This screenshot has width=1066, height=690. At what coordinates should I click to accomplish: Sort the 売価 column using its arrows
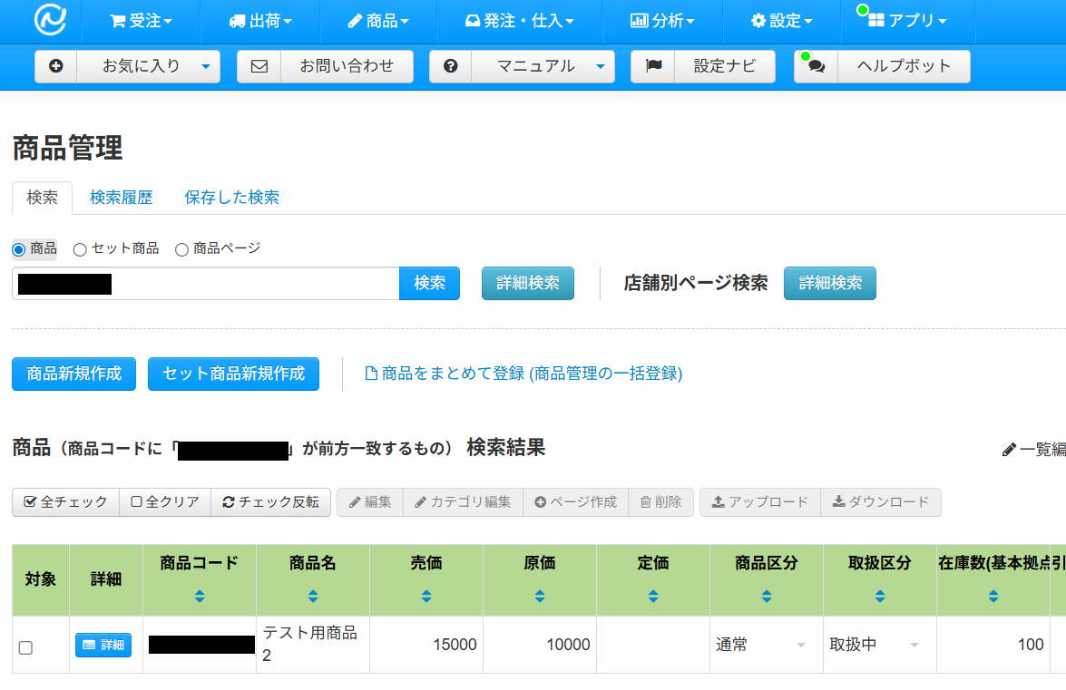[426, 596]
